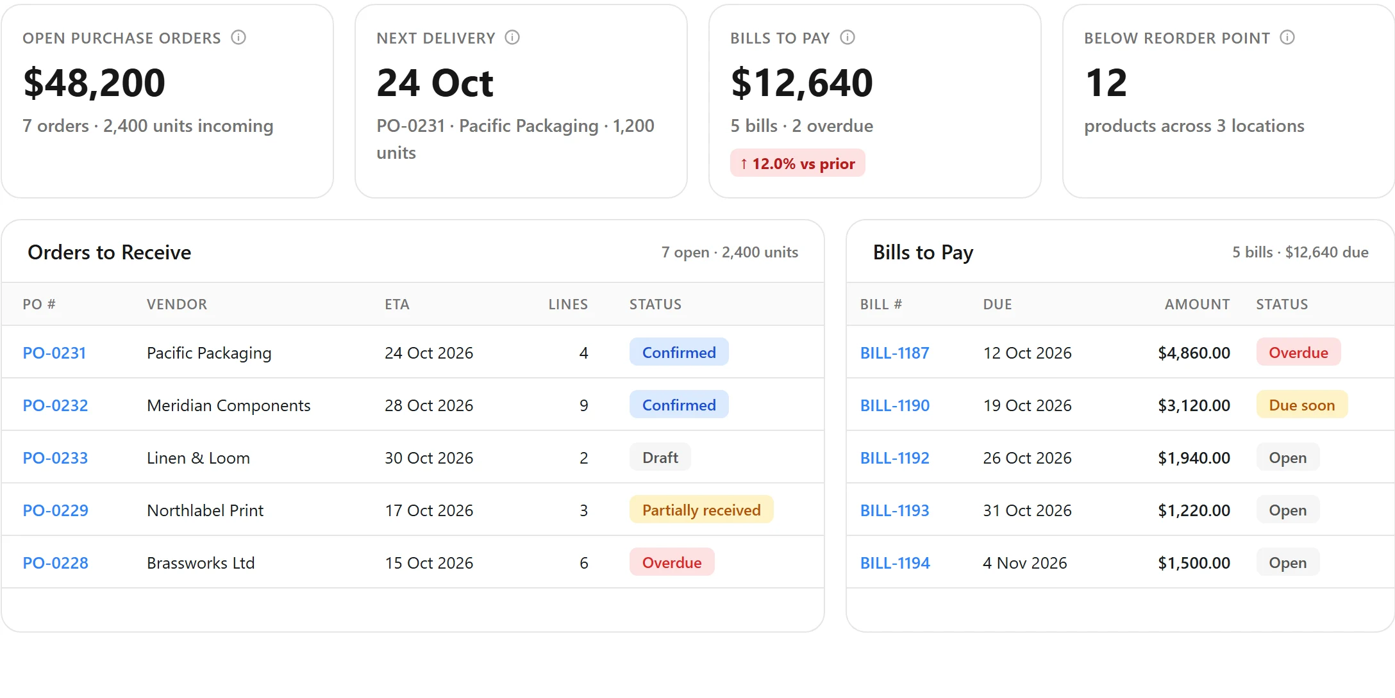
Task: Click the $48,200 open orders value
Action: (x=94, y=83)
